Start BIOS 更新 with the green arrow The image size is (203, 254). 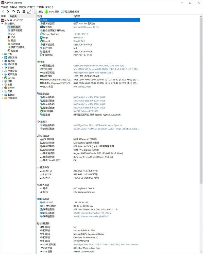(x=52, y=11)
